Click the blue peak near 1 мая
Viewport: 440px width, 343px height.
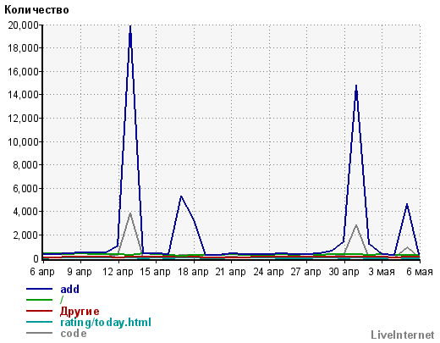[x=356, y=86]
